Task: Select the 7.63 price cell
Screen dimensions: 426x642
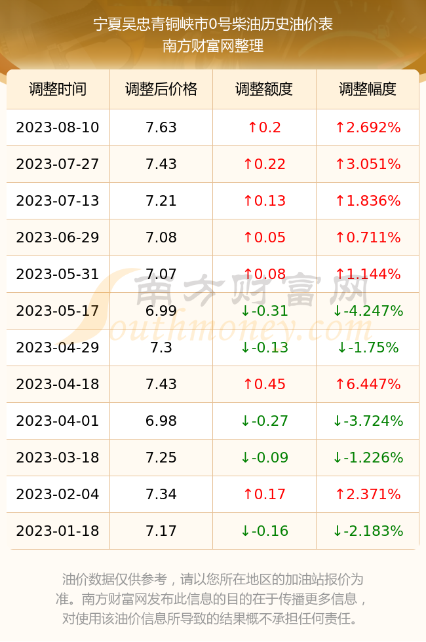Action: [x=161, y=127]
